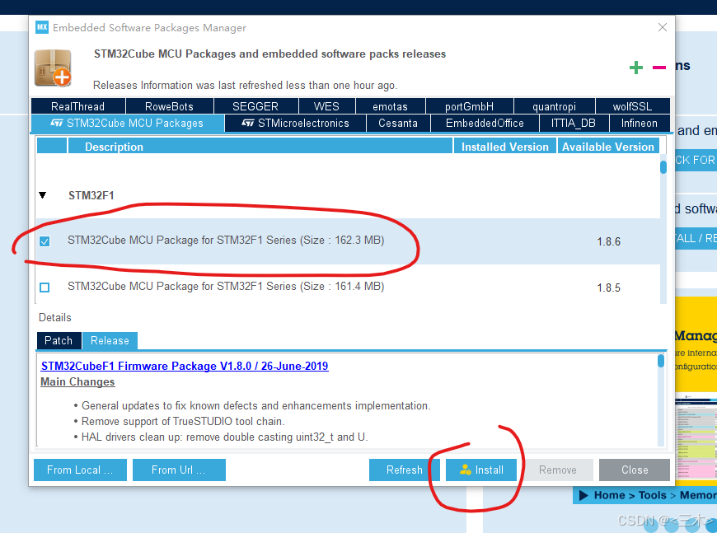
Task: Click the Refresh button
Action: [404, 470]
